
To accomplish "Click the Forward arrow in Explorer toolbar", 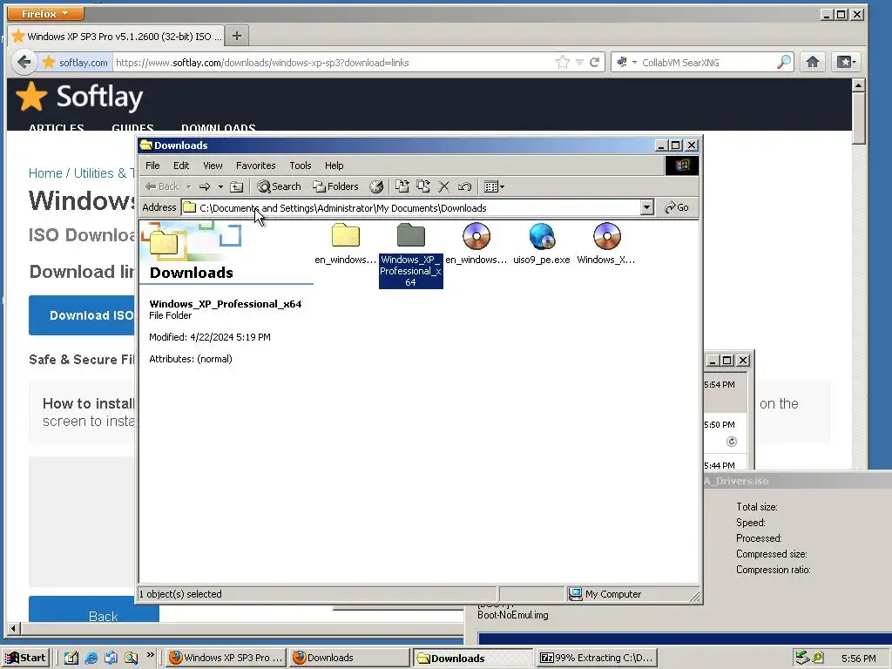I will click(x=205, y=186).
